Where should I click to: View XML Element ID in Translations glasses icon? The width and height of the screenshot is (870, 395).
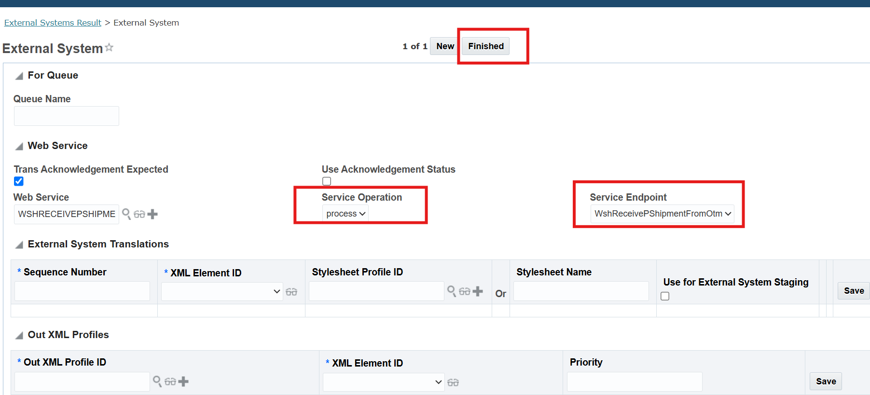(x=291, y=292)
